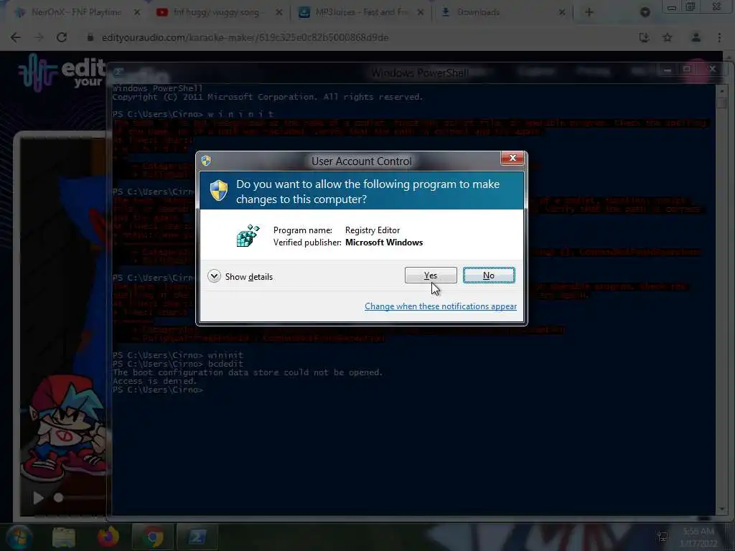The image size is (735, 551).
Task: Close the NeirOnX FNF Playtime tab
Action: click(x=137, y=13)
